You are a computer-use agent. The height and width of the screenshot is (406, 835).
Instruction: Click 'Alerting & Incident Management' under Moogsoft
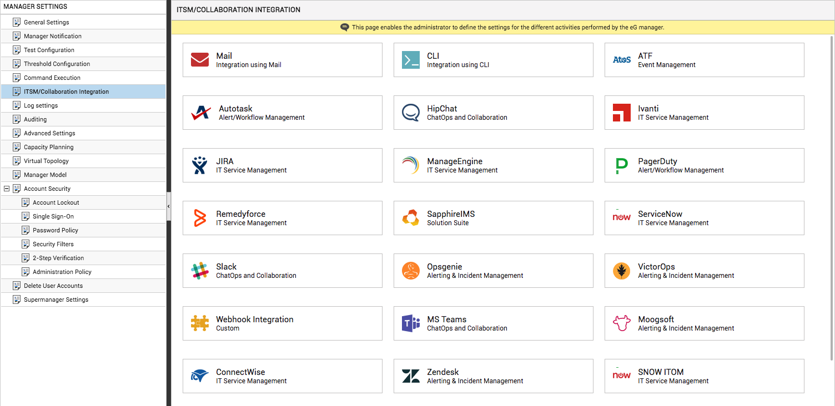pyautogui.click(x=686, y=328)
